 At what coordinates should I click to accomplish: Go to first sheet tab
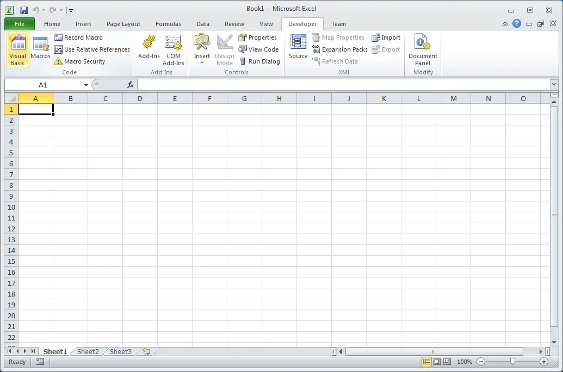tap(9, 351)
